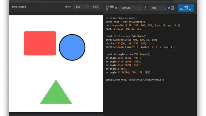Click the canvas.add(rect).add(circle).add(triangle) line
This screenshot has width=206, height=116.
pyautogui.click(x=135, y=80)
